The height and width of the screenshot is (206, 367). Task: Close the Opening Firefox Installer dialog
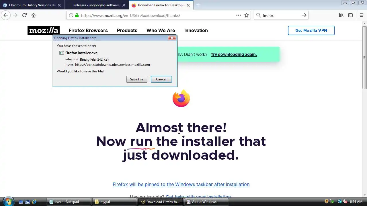(x=172, y=38)
